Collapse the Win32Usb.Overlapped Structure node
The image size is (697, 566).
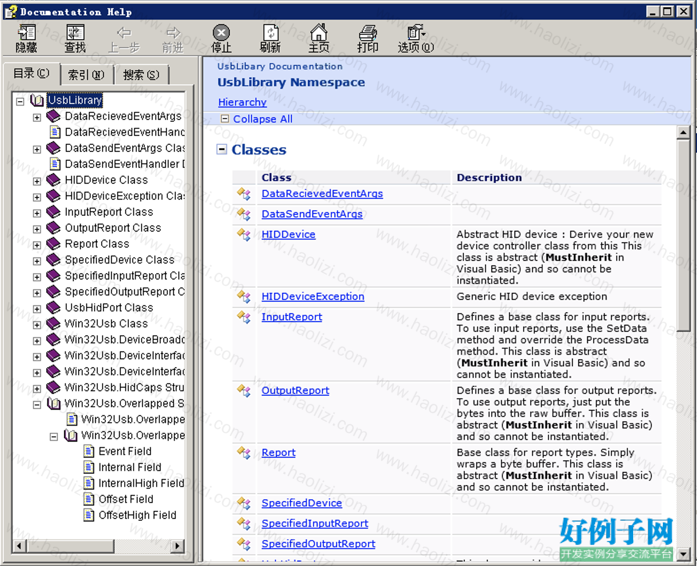click(x=37, y=405)
